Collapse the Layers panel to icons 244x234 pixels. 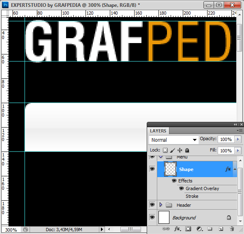[x=235, y=124]
